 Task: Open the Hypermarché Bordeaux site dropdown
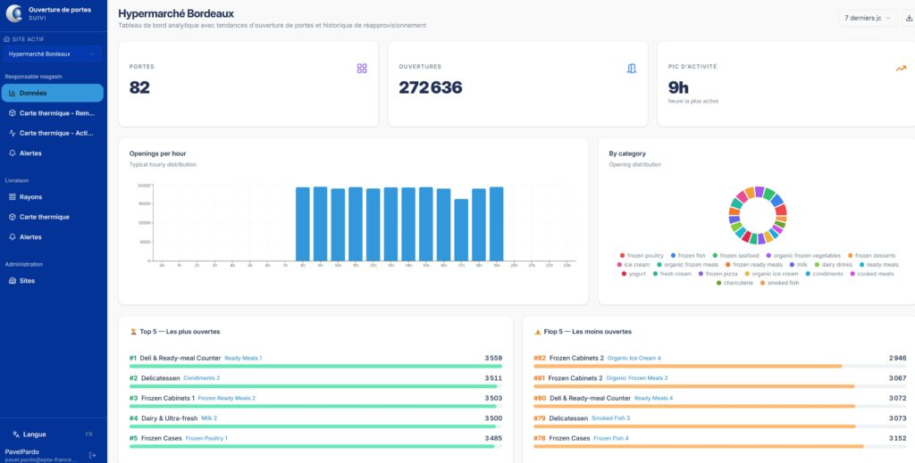[x=53, y=54]
